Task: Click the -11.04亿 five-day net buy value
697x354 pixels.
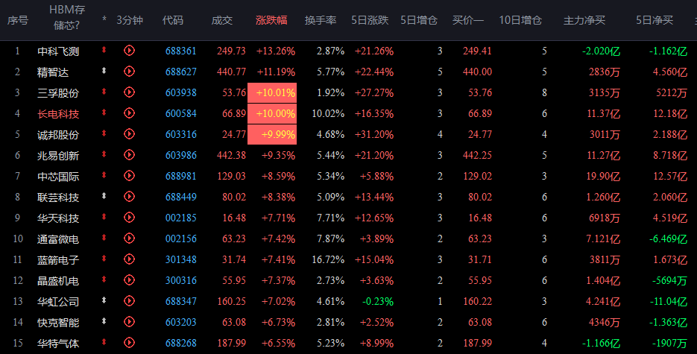Action: (668, 302)
